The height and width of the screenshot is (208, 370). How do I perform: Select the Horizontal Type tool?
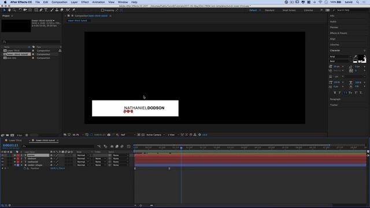[46, 10]
